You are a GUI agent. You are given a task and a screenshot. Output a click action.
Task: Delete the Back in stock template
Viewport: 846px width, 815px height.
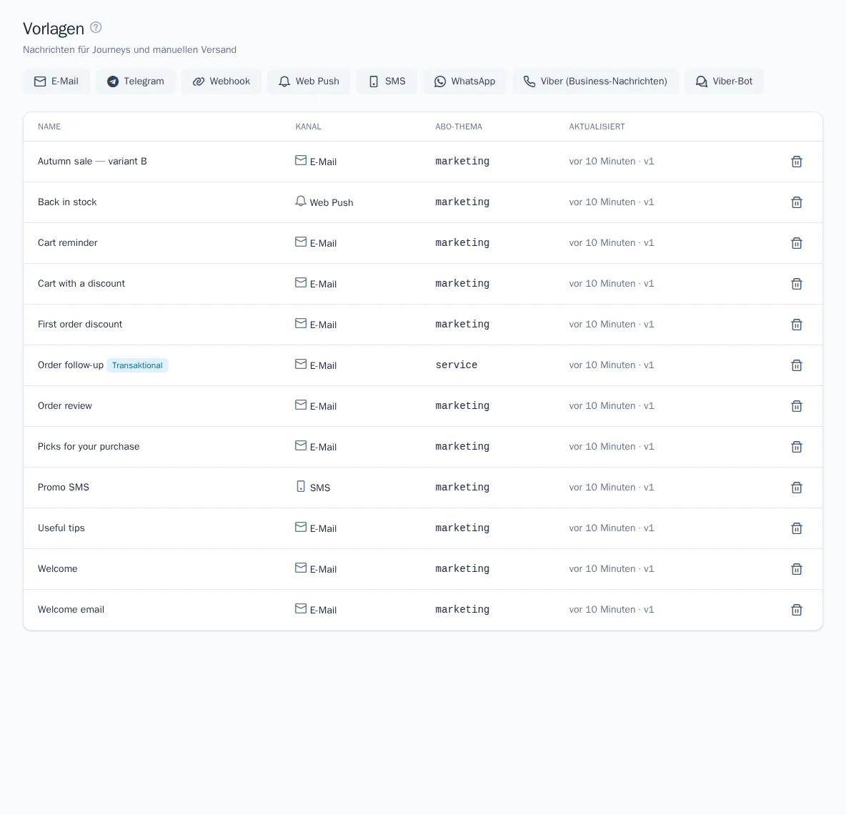[x=797, y=202]
